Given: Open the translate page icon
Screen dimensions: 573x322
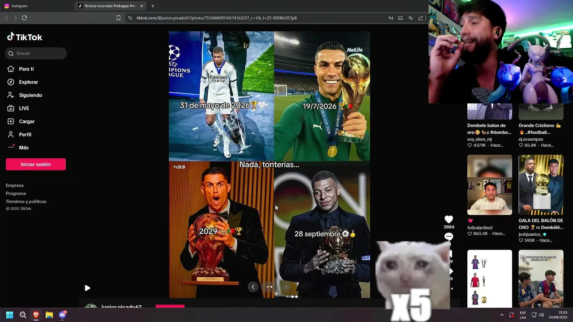Looking at the screenshot, I should tap(411, 18).
